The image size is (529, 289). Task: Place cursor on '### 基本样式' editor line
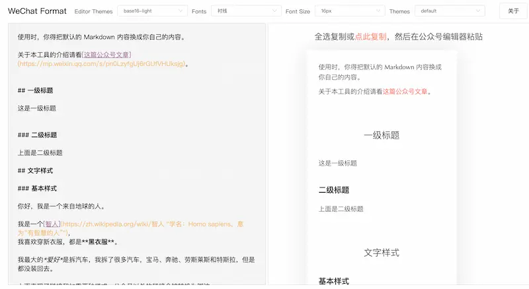coord(36,188)
